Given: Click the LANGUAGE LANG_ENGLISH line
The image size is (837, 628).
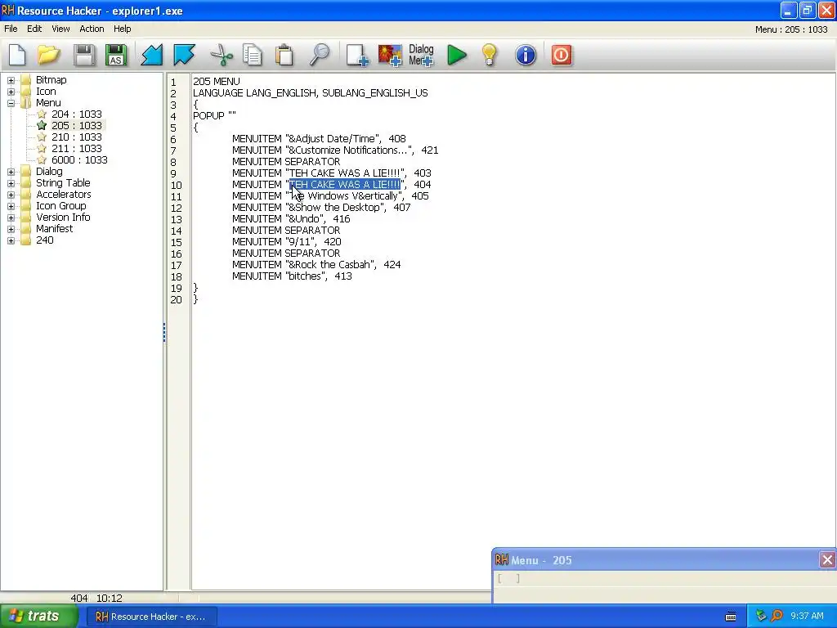Looking at the screenshot, I should [x=310, y=93].
